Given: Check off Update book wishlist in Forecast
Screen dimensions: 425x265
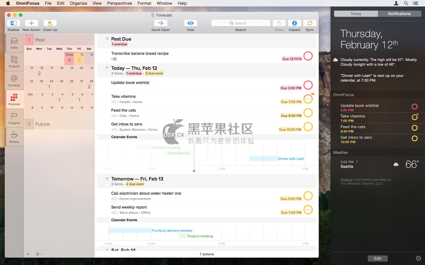Looking at the screenshot, I should click(x=308, y=85).
